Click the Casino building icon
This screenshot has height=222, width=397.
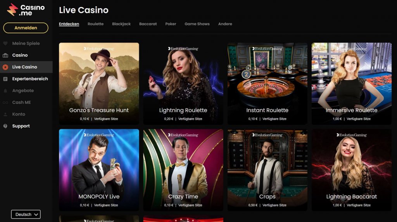click(5, 55)
